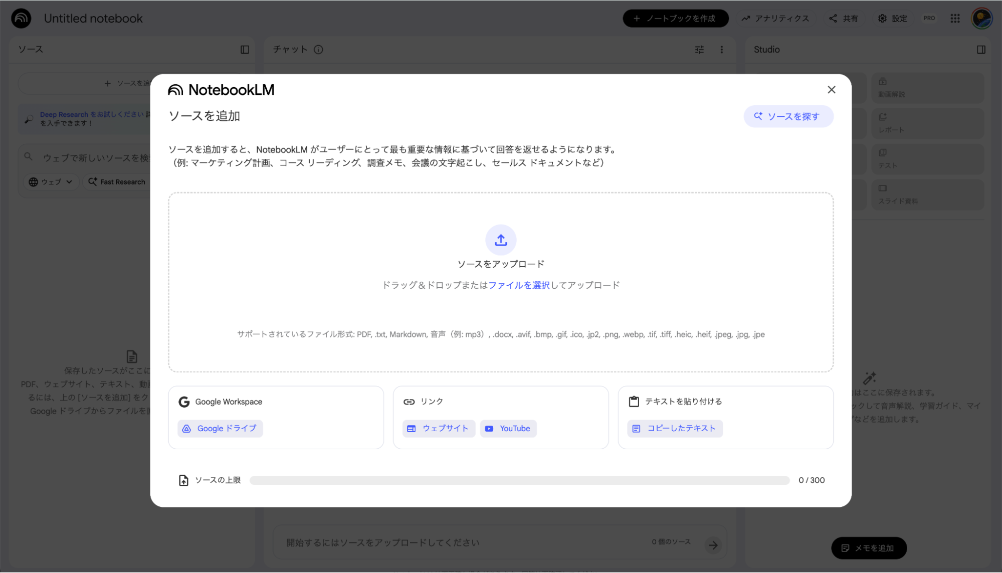Click the chat message input field
The width and height of the screenshot is (1002, 573).
point(451,542)
